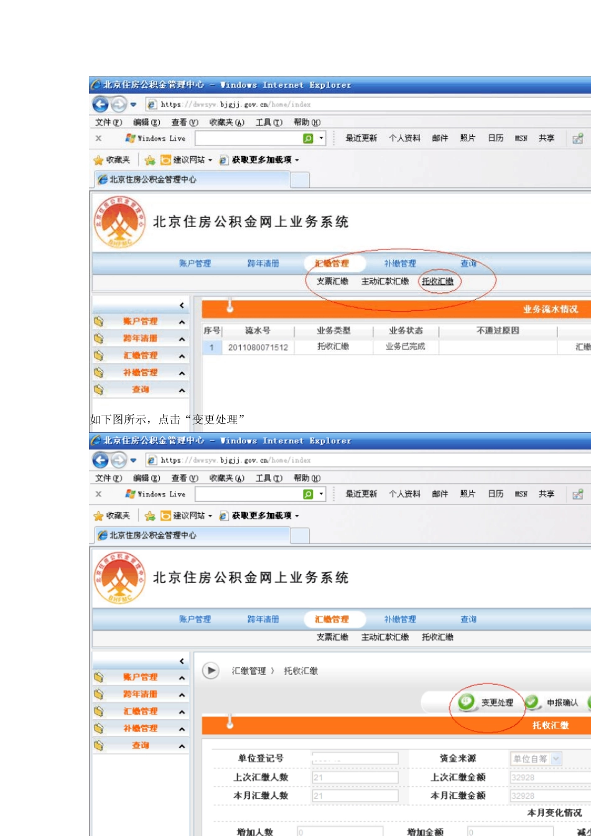Viewport: 591px width, 836px height.
Task: Collapse sidebar 补缴管理 chevron in the 业务流水情况 window
Action: (x=182, y=373)
